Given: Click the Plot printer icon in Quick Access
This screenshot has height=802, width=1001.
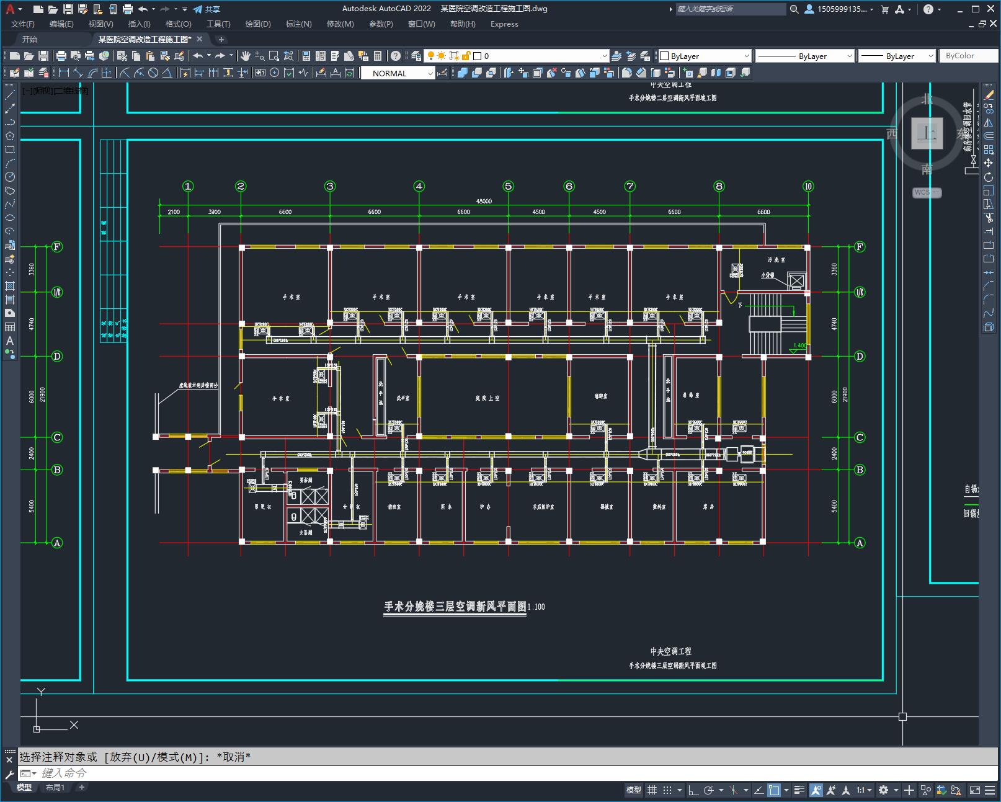Looking at the screenshot, I should point(127,9).
